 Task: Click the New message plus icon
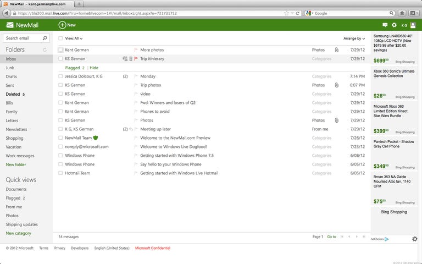62,25
